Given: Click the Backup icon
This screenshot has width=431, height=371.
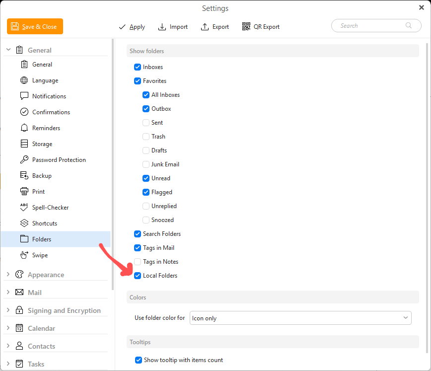Looking at the screenshot, I should (24, 175).
